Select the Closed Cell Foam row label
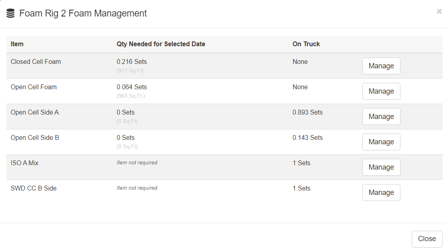Screen dimensions: 447x252 pos(36,62)
